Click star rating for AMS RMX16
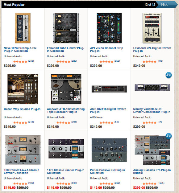Image resolution: width=179 pixels, height=193 pixels. click(106, 123)
